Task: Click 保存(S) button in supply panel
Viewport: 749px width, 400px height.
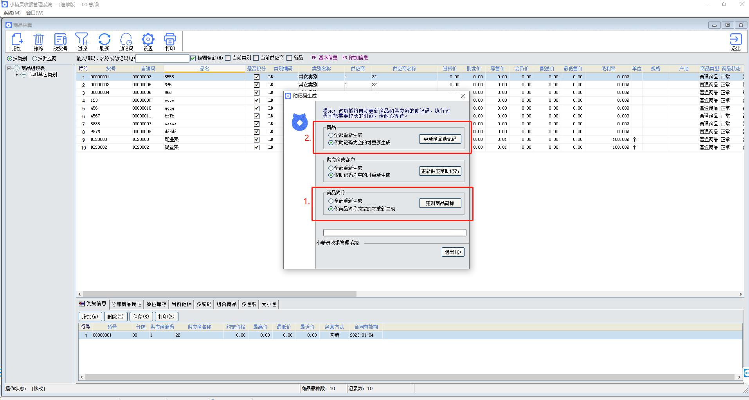Action: point(141,317)
